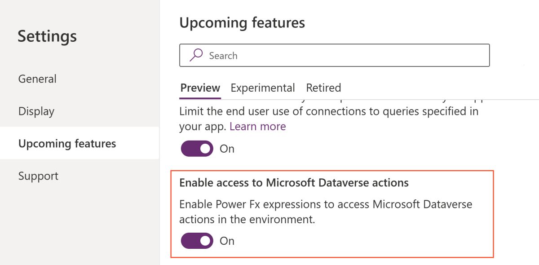This screenshot has width=539, height=265.
Task: Click the On label below Learn more
Action: pyautogui.click(x=227, y=149)
